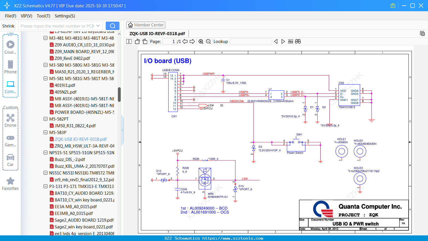Click the yellow bag icon in title bar
Screen dimensions: 428x241
(393, 6)
